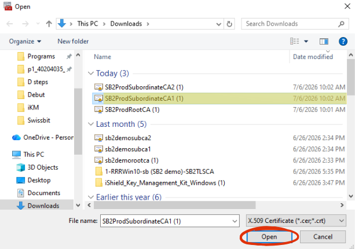Viewport: 355px width, 249px height.
Task: Select the sb2demosubca1 certificate icon
Action: pos(98,149)
